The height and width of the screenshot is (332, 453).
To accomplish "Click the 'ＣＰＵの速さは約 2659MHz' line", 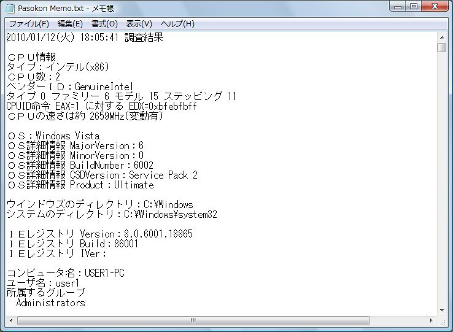I will tap(85, 116).
